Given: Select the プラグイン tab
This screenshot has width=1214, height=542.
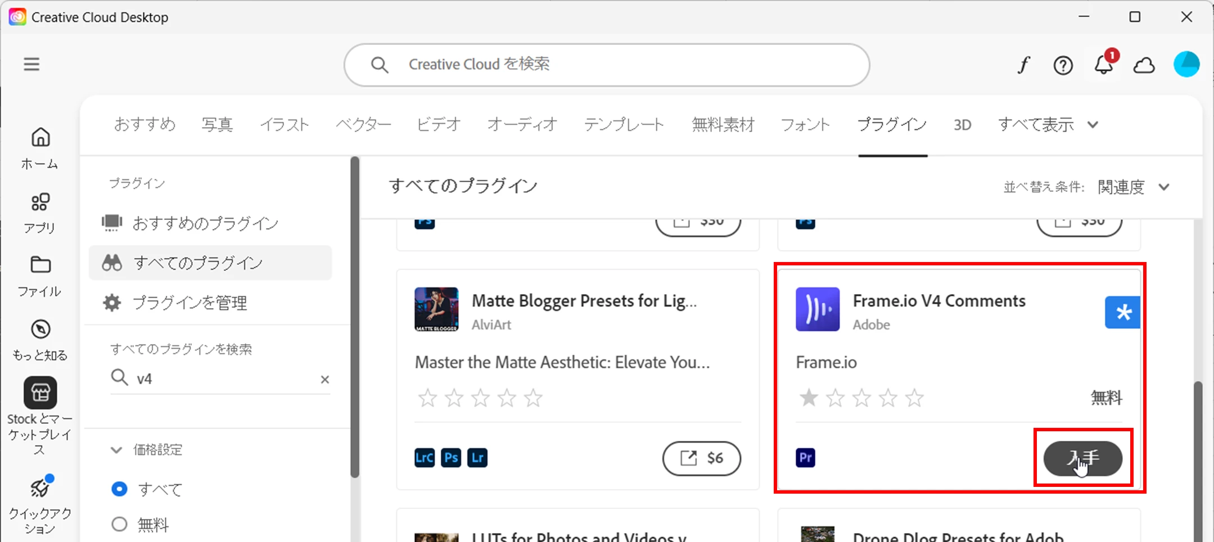Looking at the screenshot, I should pos(892,124).
